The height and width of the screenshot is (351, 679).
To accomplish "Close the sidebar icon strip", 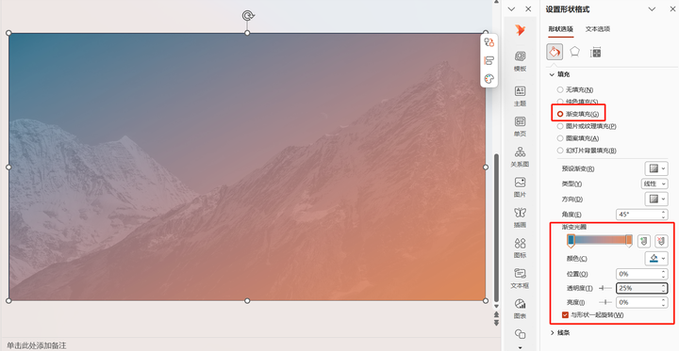I will (x=528, y=9).
